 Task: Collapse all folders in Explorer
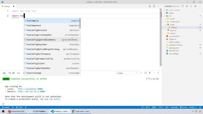195,6
